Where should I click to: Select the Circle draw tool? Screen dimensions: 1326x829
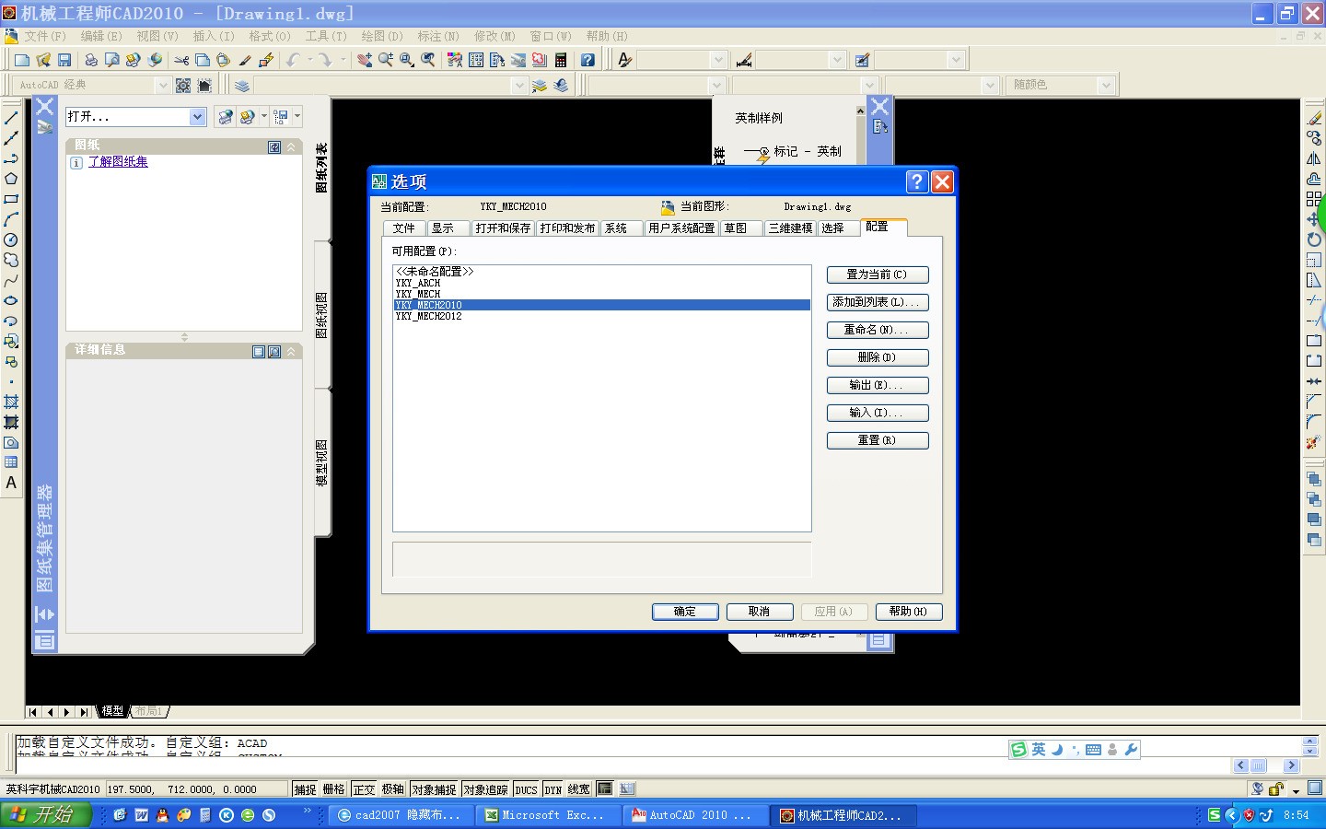(x=11, y=239)
